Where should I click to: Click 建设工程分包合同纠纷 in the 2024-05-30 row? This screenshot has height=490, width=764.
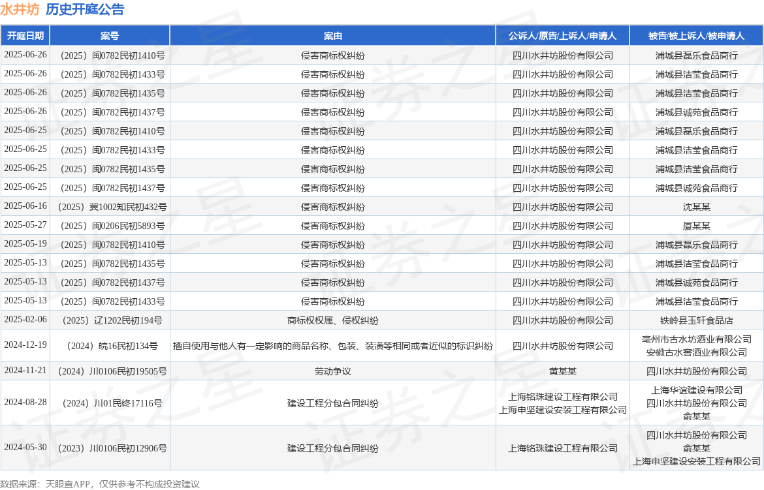coord(333,448)
